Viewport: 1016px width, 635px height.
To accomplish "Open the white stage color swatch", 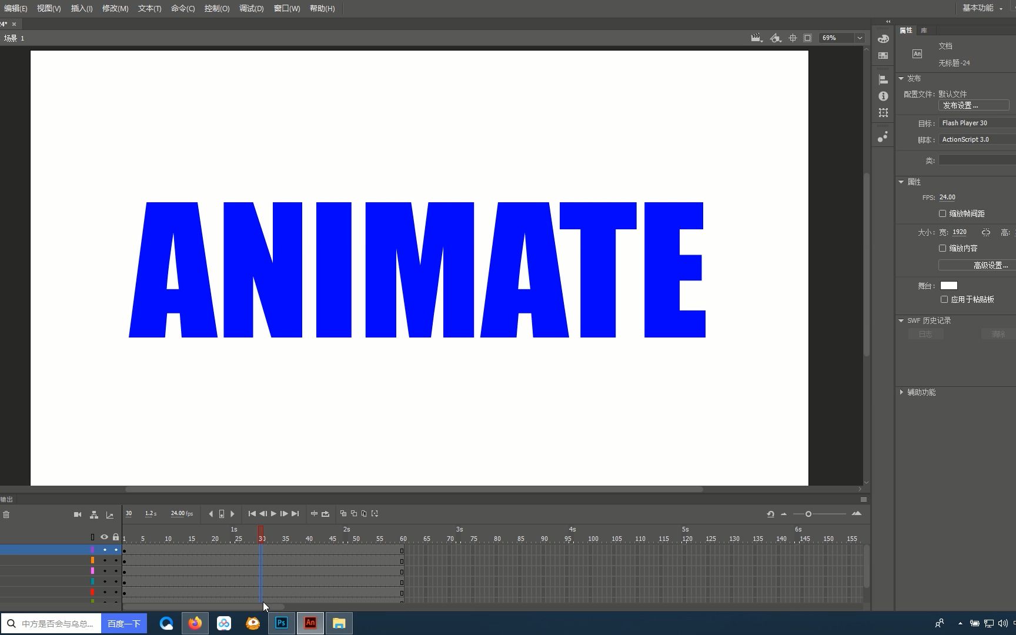I will [x=949, y=286].
